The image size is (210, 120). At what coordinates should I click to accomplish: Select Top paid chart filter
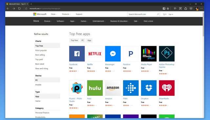coord(39,59)
